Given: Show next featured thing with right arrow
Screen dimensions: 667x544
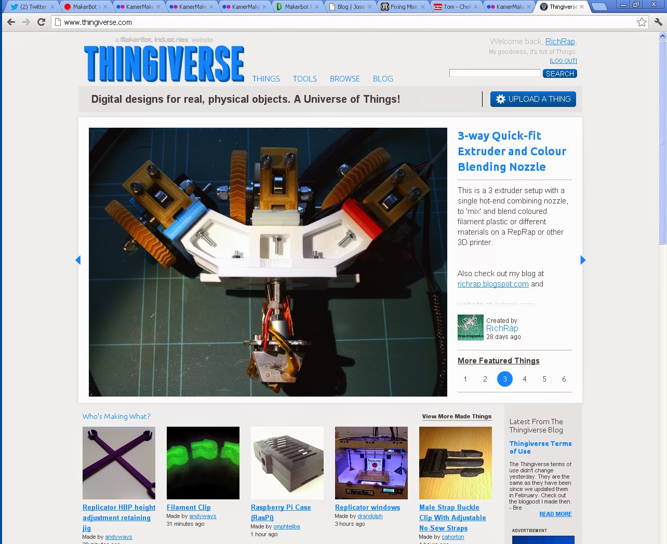Looking at the screenshot, I should (x=583, y=260).
